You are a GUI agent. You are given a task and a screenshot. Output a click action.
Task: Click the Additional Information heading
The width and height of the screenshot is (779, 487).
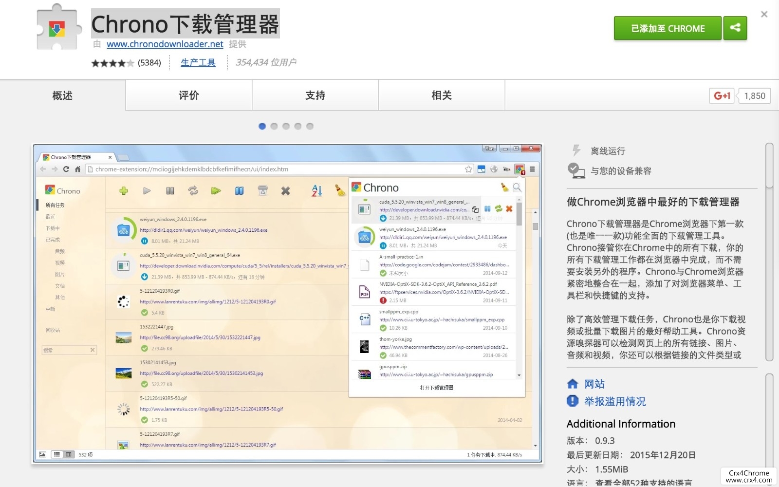click(x=621, y=424)
